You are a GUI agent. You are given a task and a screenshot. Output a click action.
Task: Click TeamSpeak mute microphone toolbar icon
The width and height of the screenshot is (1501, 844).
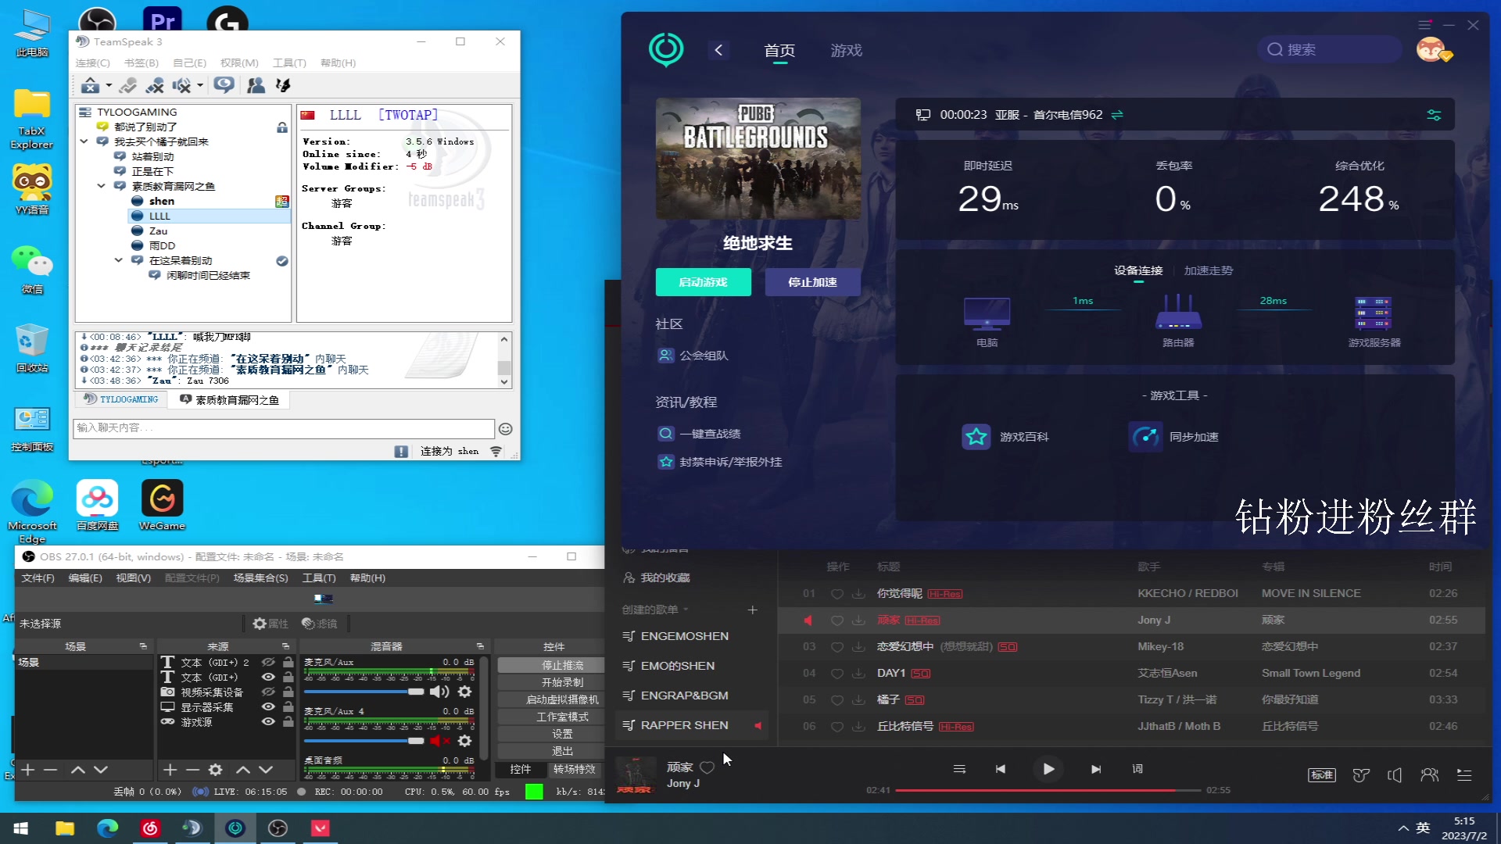pyautogui.click(x=155, y=85)
